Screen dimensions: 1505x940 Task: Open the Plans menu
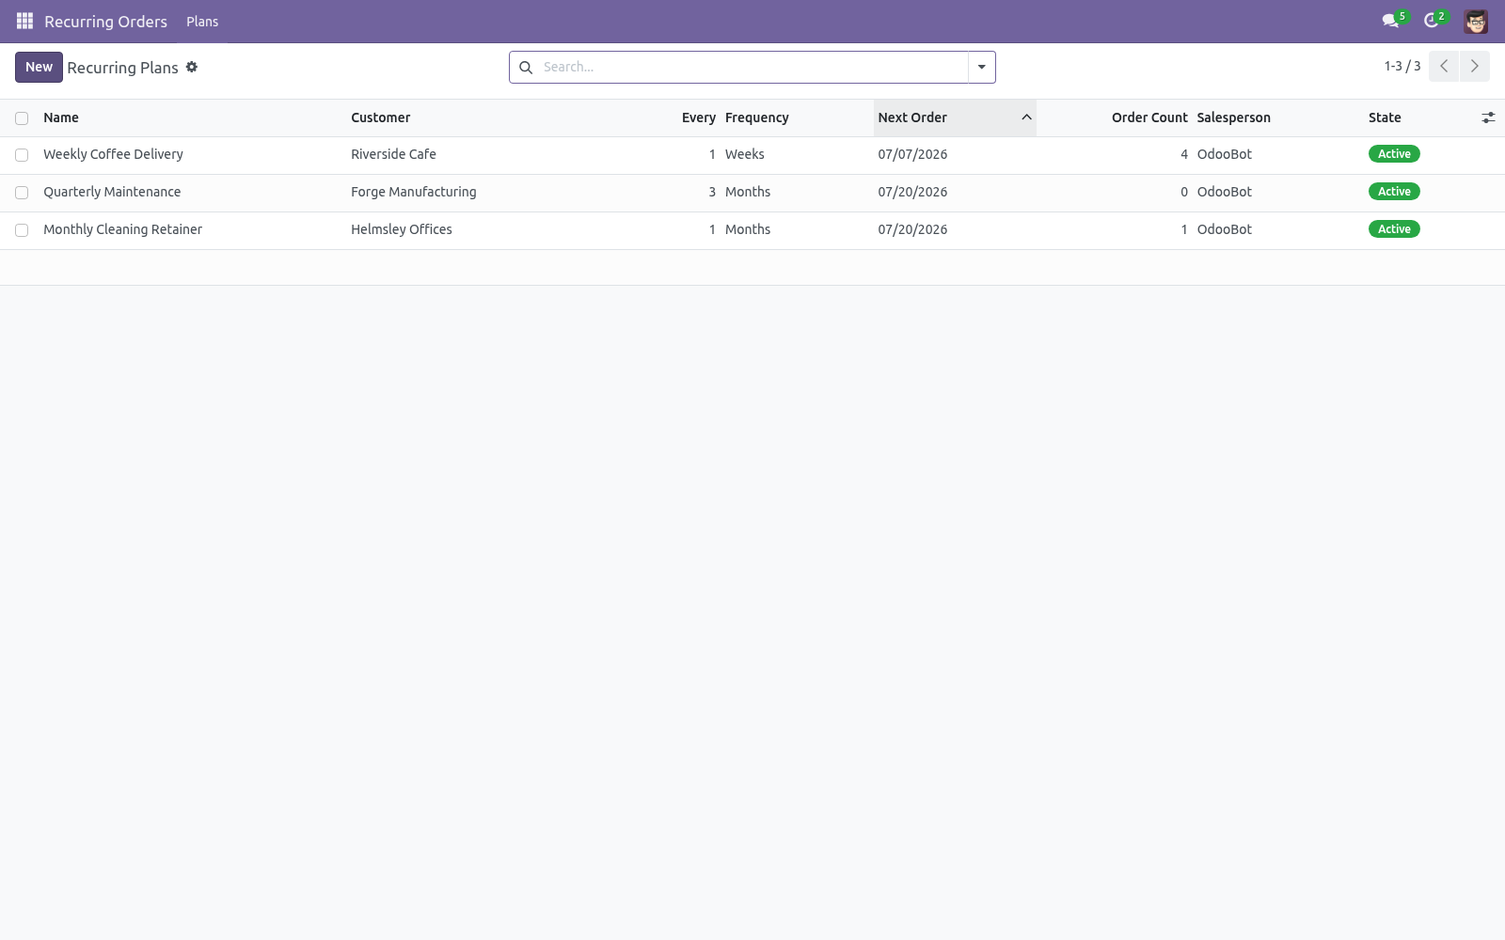coord(202,22)
